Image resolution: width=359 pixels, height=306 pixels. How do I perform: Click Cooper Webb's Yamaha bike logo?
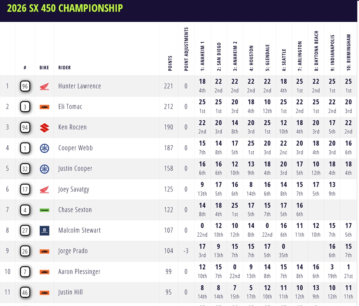click(x=44, y=148)
